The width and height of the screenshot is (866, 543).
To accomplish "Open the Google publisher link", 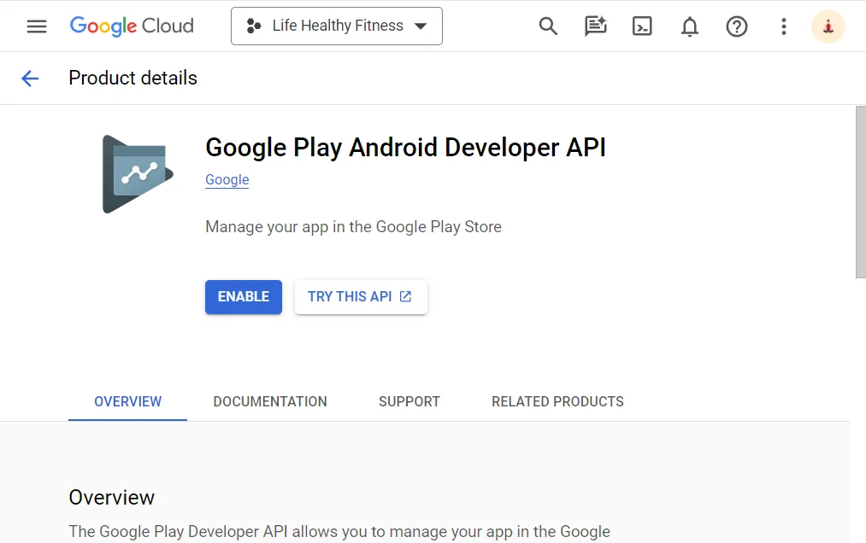I will coord(227,180).
